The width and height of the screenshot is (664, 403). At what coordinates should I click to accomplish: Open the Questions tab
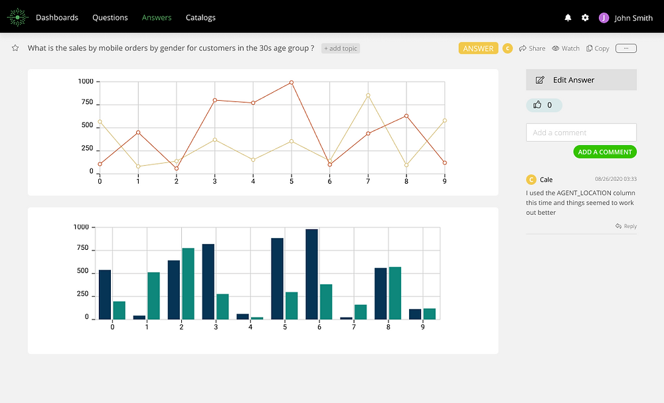point(110,18)
